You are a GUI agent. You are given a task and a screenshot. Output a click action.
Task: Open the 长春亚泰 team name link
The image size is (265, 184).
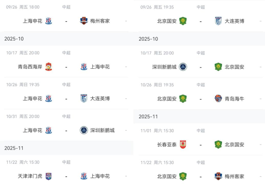[167, 145]
